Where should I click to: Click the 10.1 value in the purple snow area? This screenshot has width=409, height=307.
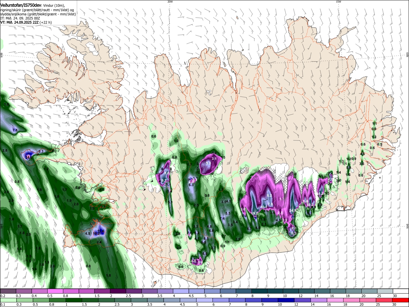(x=264, y=207)
